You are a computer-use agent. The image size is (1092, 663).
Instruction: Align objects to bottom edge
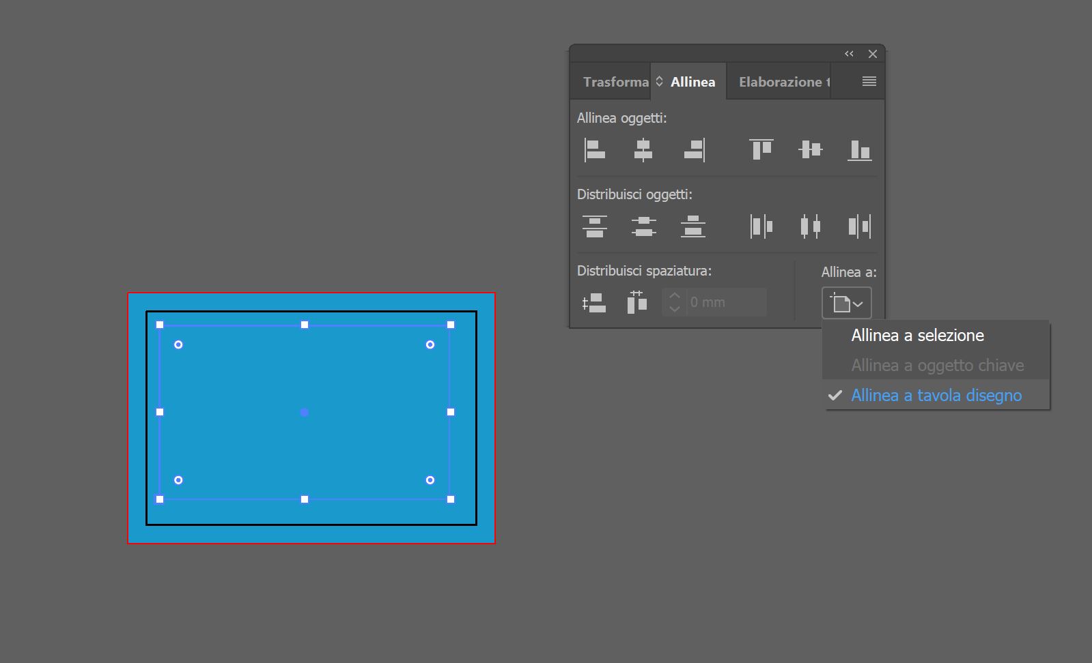[859, 150]
